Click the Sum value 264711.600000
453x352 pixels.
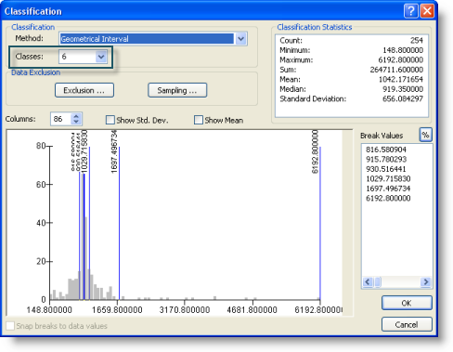tap(396, 70)
